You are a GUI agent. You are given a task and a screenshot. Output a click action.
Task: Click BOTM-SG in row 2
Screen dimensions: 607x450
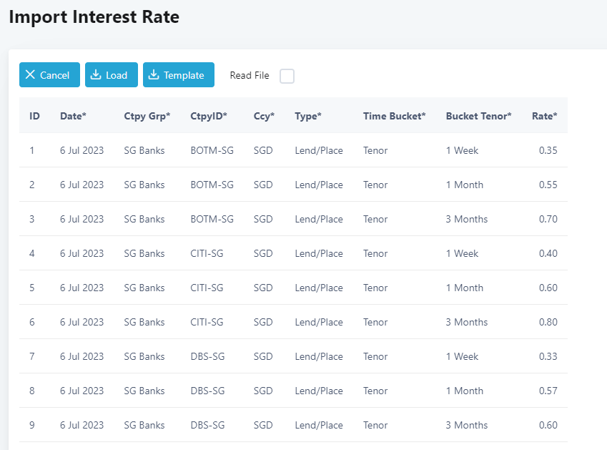(x=212, y=185)
